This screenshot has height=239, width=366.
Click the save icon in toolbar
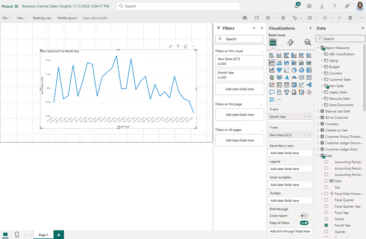[350, 18]
